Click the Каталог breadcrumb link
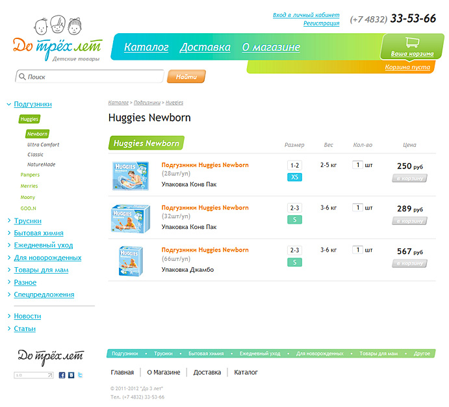This screenshot has width=449, height=407. (118, 103)
